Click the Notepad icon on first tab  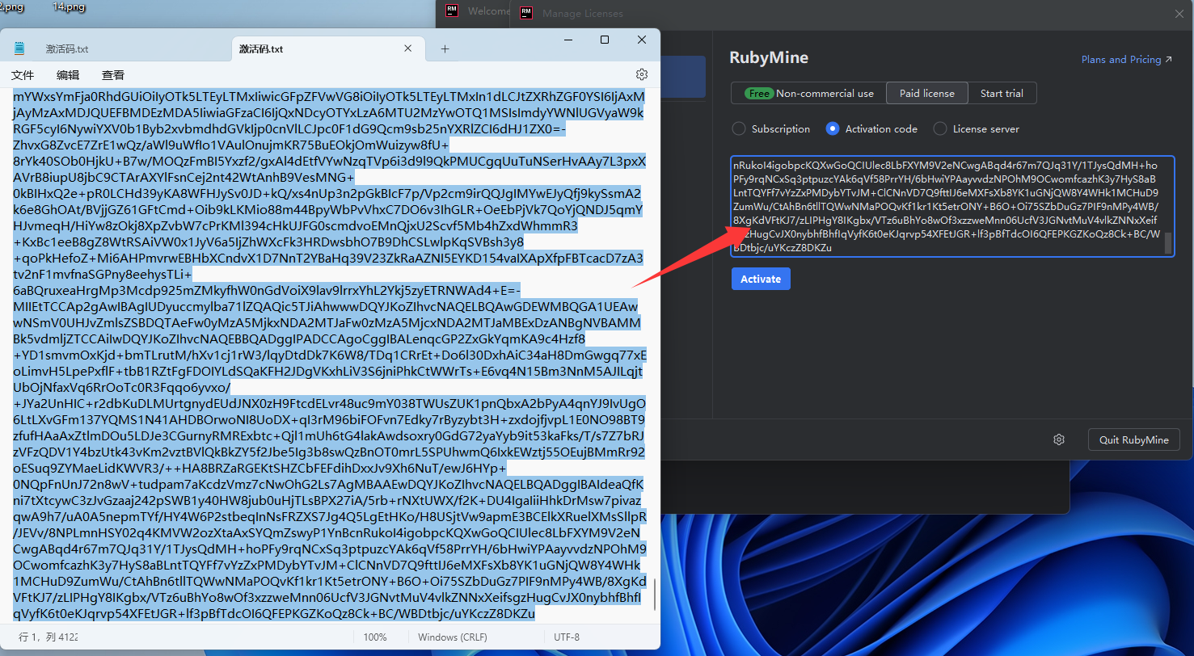tap(19, 48)
